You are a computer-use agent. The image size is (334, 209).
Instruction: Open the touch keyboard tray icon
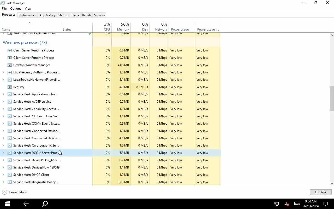tap(297, 204)
